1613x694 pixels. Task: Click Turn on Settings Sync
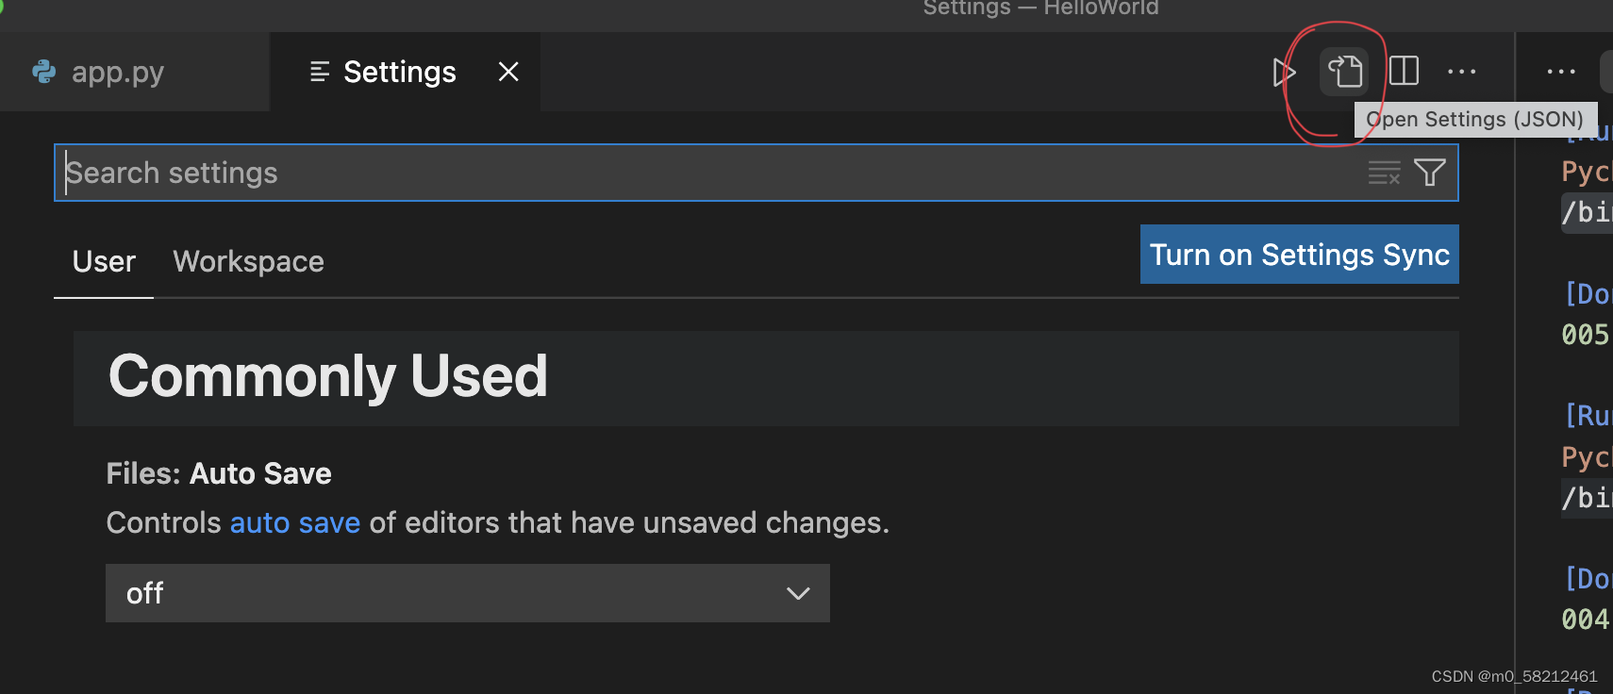point(1299,255)
